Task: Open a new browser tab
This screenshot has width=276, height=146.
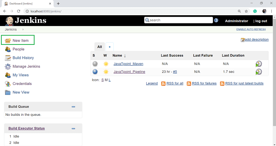Action: coord(58,3)
